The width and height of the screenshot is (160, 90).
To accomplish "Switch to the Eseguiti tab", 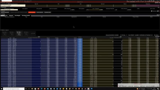I will (x=11, y=15).
